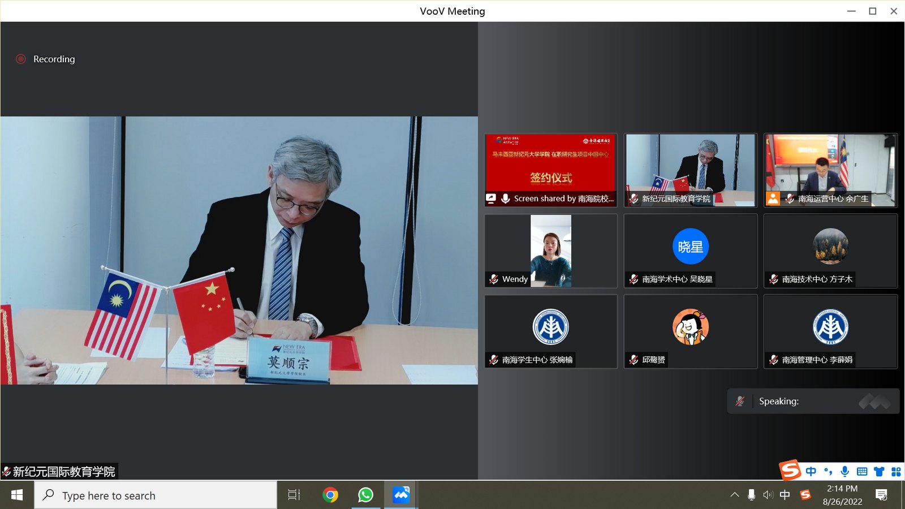Click the VooV Meeting window title
905x509 pixels.
click(x=453, y=11)
